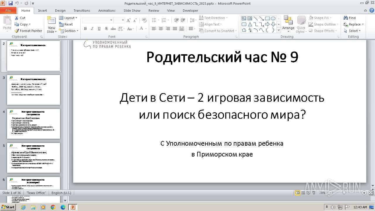375x211 pixels.
Task: Open the Layout dropdown
Action: (x=68, y=18)
